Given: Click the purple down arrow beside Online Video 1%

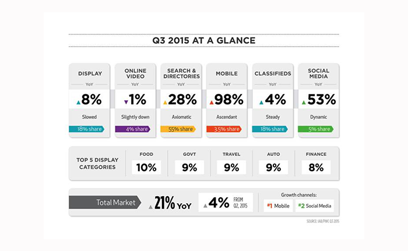Looking at the screenshot, I should pyautogui.click(x=126, y=102).
